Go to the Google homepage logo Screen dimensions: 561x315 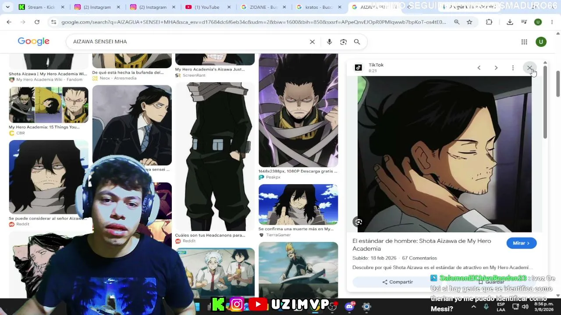point(33,42)
